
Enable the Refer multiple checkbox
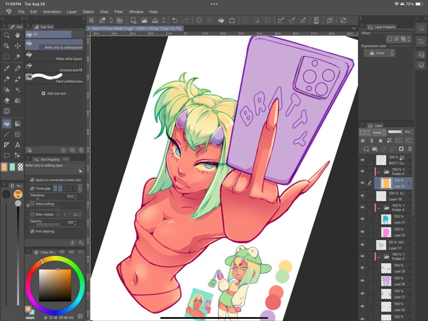(32, 214)
